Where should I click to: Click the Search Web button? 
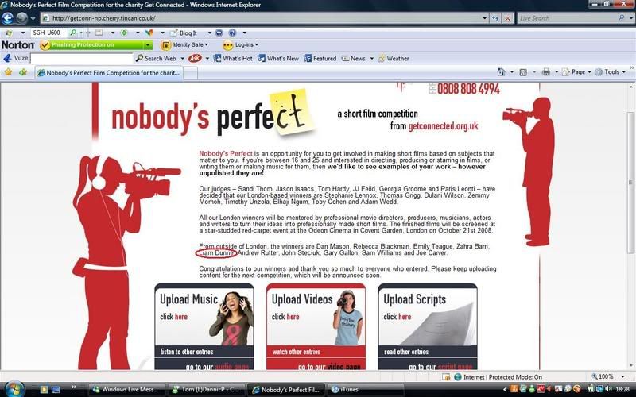pos(156,58)
